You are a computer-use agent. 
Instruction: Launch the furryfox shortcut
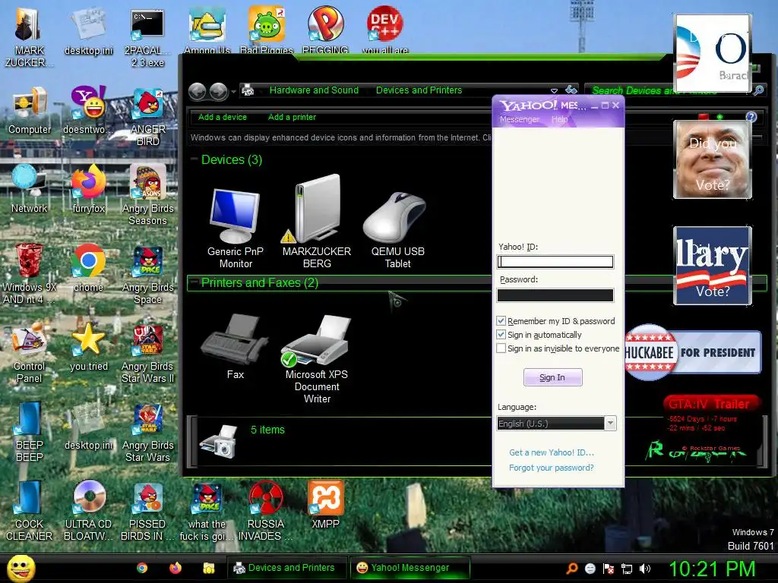[88, 189]
